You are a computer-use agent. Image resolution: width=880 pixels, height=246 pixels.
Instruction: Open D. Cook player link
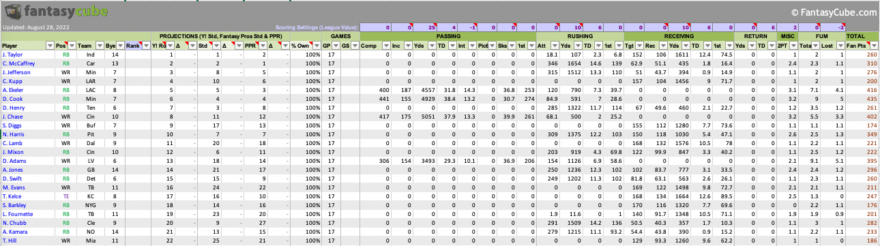12,98
